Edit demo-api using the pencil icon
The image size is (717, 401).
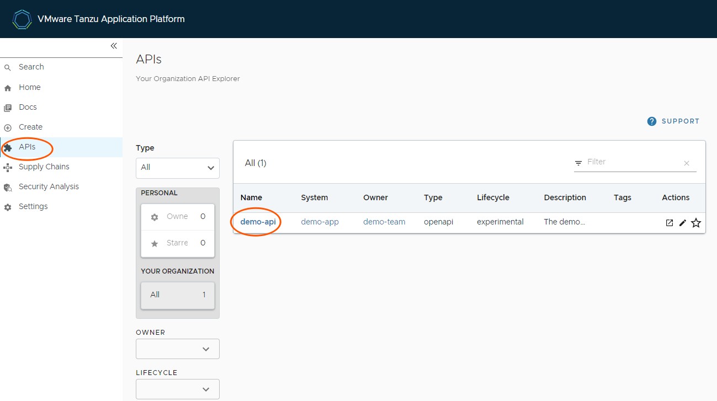tap(682, 222)
